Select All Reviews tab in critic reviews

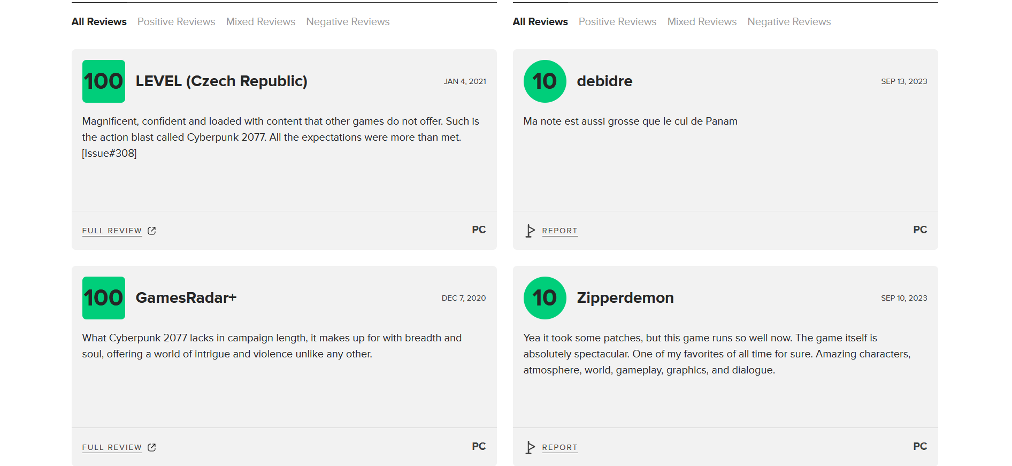tap(99, 22)
